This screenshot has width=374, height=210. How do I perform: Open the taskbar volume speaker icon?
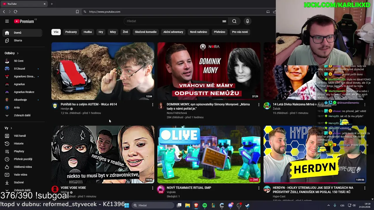pyautogui.click(x=354, y=205)
